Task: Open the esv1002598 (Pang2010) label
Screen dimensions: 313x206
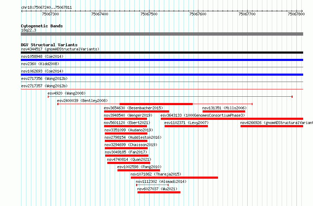Action: pos(139,167)
